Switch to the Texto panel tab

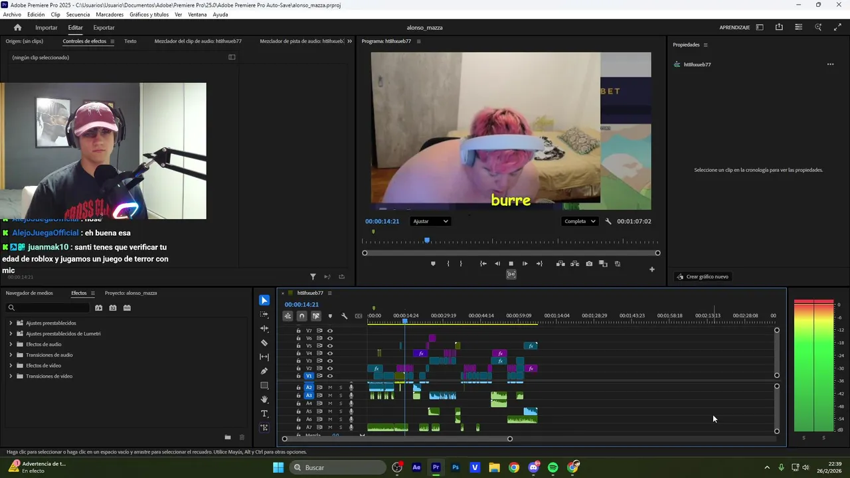coord(130,41)
